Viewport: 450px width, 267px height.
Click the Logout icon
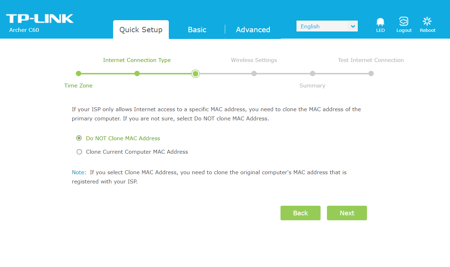404,22
